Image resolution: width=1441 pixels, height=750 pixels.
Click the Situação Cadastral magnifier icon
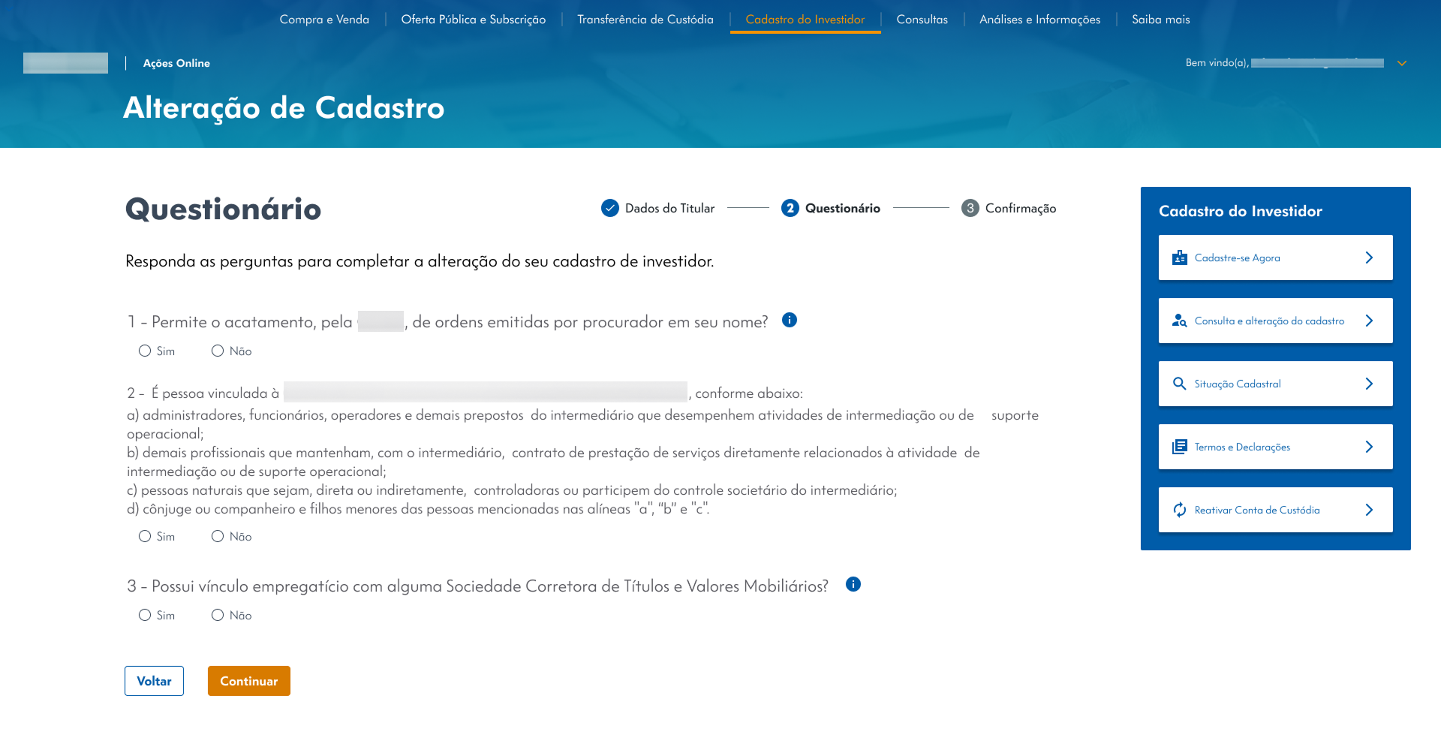[1180, 384]
